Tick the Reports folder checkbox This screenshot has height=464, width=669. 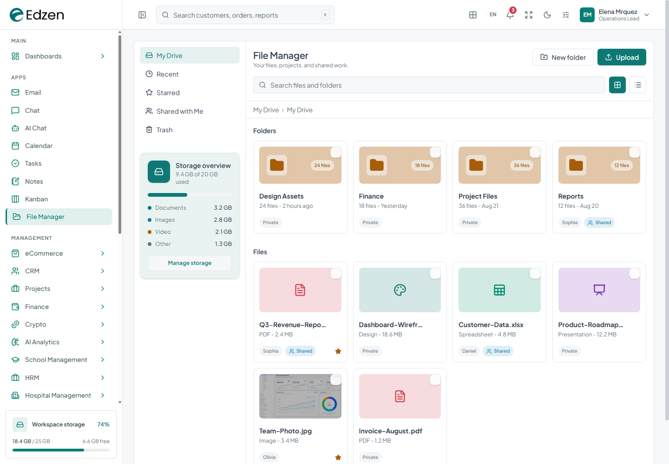point(635,152)
